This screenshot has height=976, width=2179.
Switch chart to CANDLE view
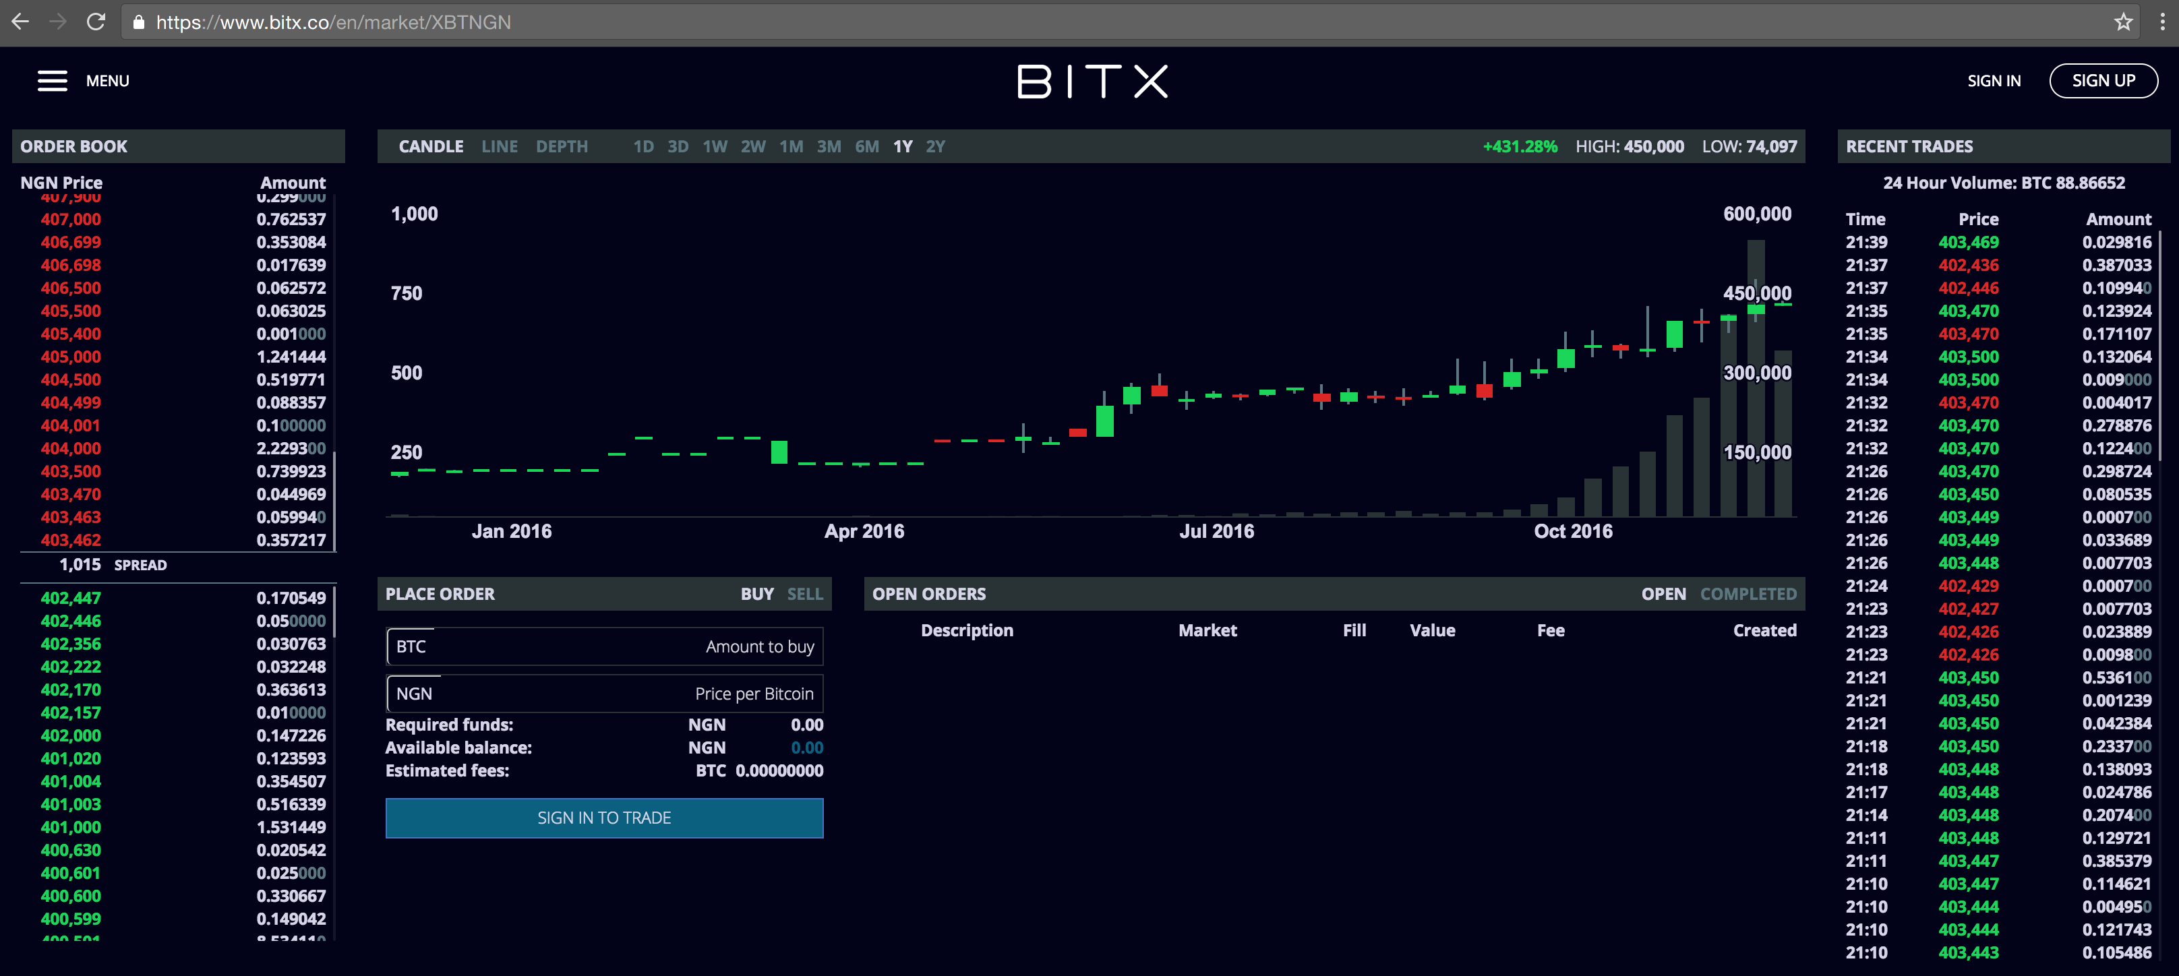point(431,146)
